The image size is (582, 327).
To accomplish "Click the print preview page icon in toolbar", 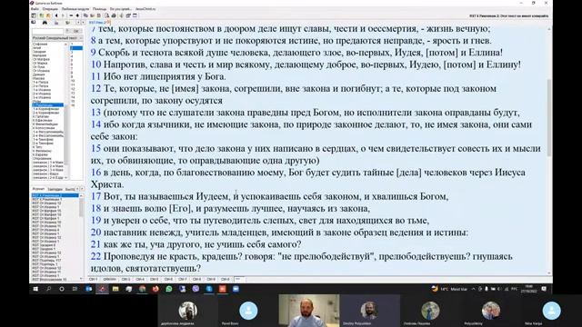I will pos(107,15).
